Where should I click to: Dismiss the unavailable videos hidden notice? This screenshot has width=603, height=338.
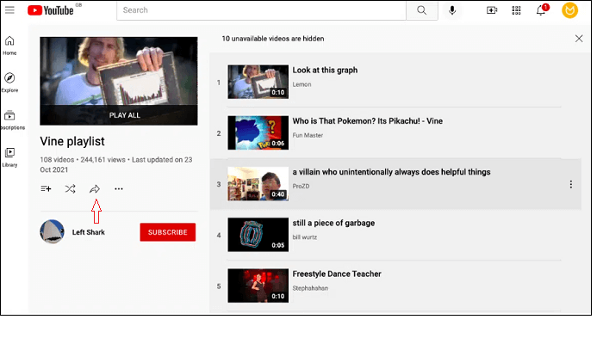579,39
